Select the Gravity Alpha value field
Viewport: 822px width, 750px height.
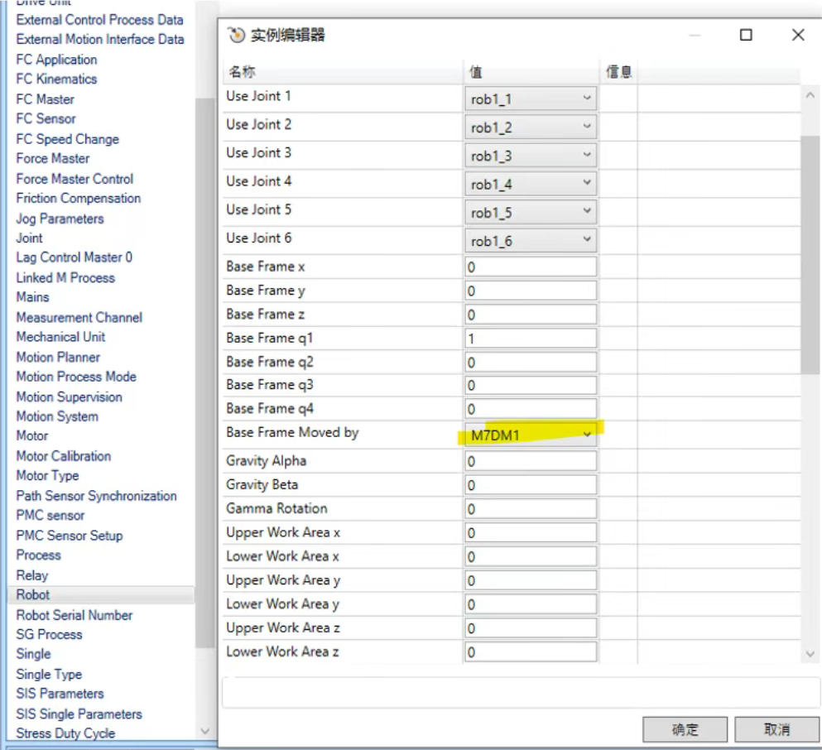click(530, 461)
